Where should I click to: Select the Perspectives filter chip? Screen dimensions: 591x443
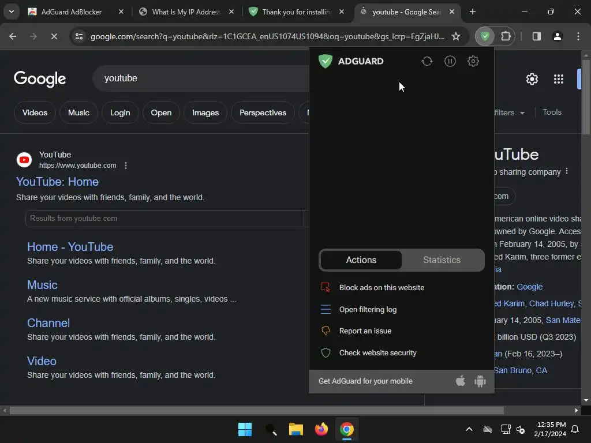[x=263, y=112]
